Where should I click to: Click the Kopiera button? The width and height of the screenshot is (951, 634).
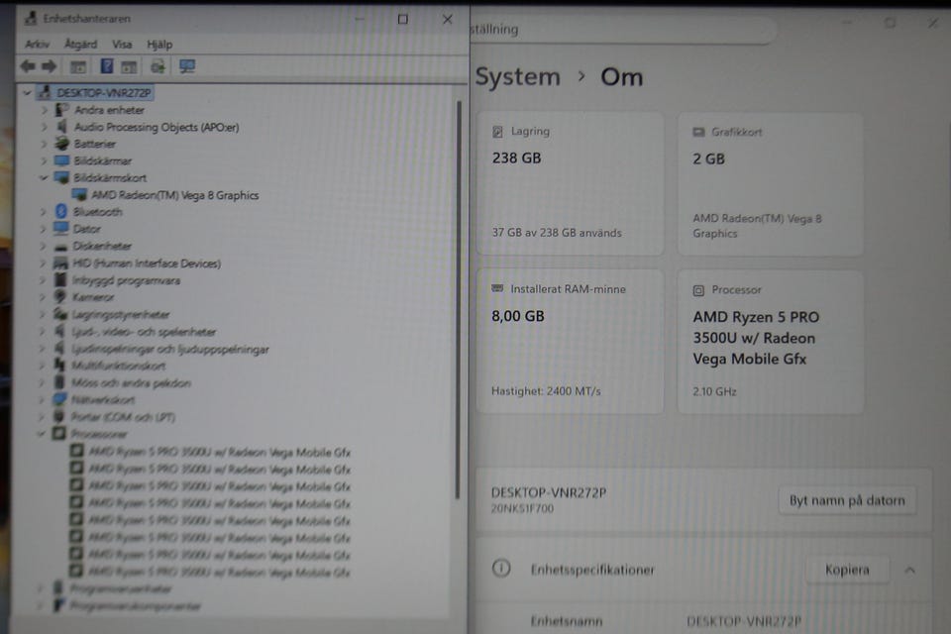846,570
